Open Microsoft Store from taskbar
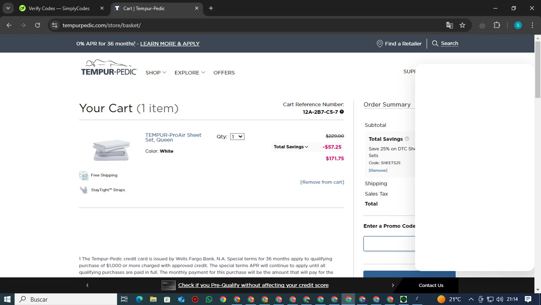The width and height of the screenshot is (541, 305). coord(167,299)
